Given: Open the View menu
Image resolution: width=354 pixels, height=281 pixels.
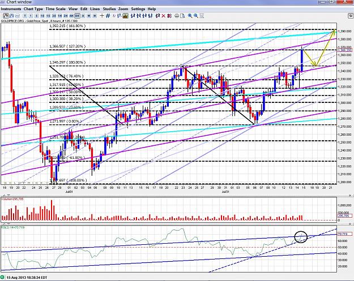Looking at the screenshot, I should 73,9.
